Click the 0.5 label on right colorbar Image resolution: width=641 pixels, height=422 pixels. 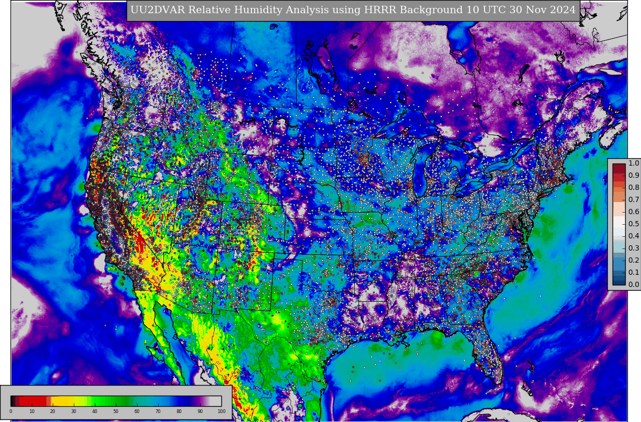click(634, 224)
